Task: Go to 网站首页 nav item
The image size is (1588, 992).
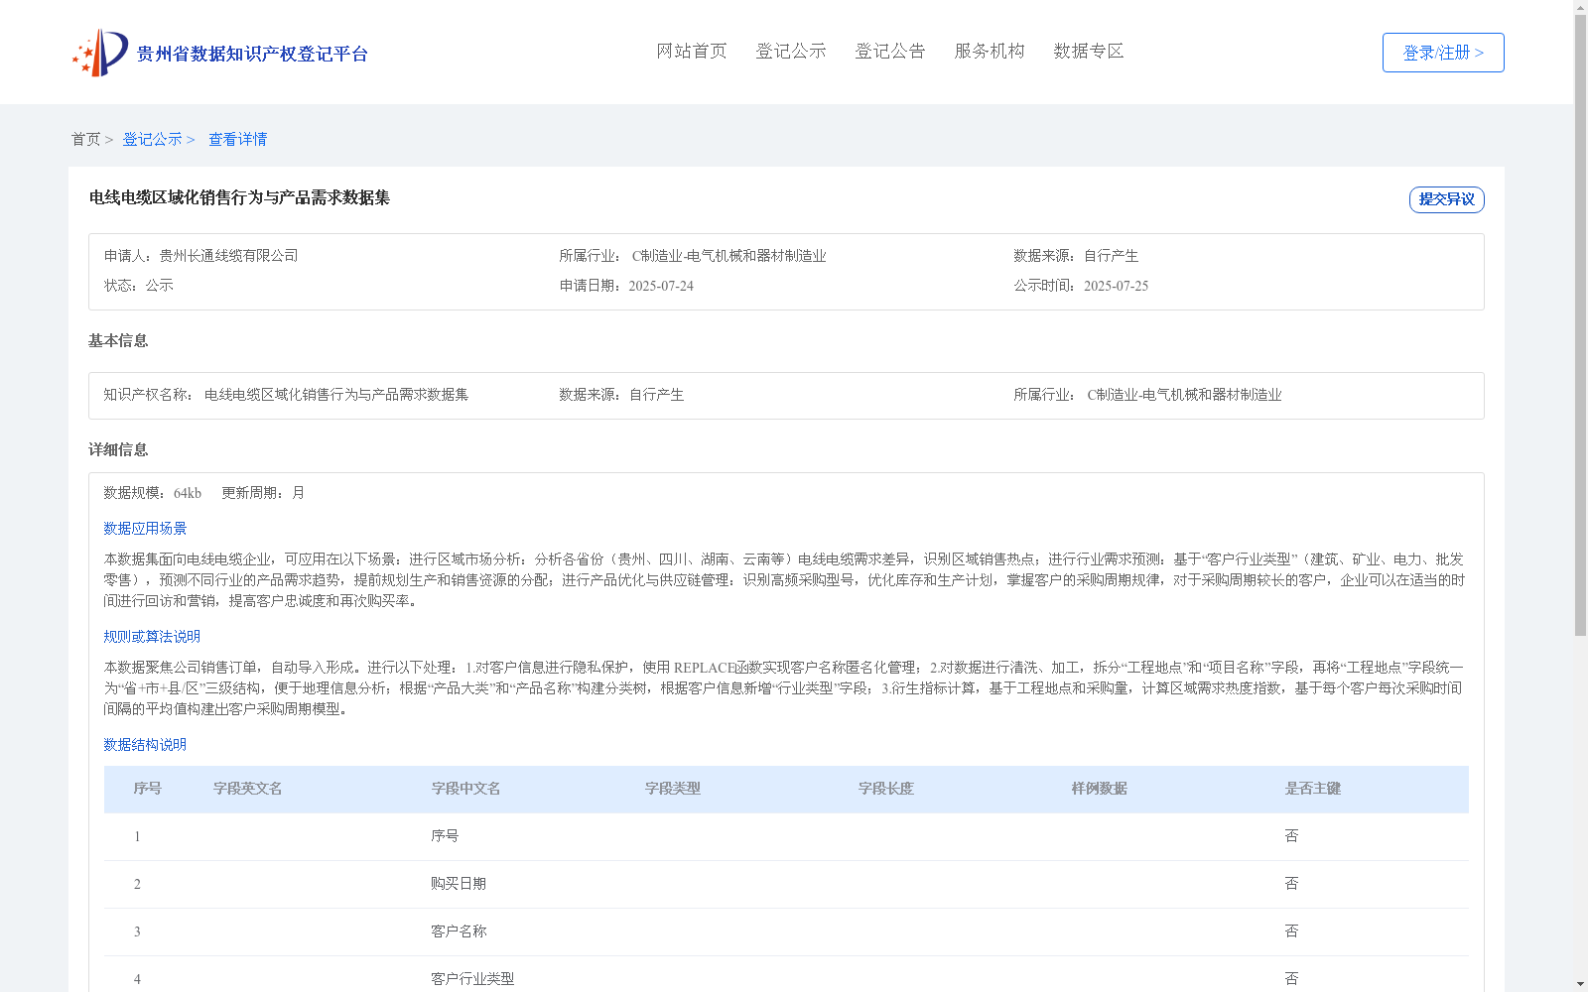Action: click(692, 51)
